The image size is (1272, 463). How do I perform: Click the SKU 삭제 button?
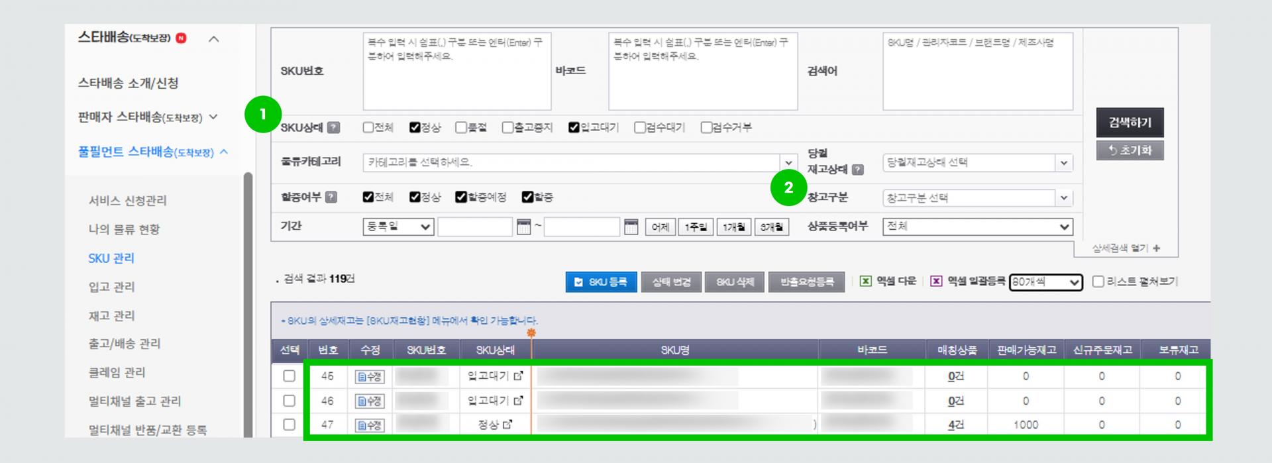coord(735,282)
